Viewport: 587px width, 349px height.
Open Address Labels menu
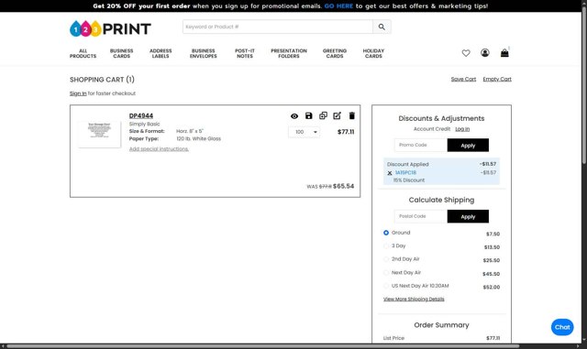tap(161, 53)
